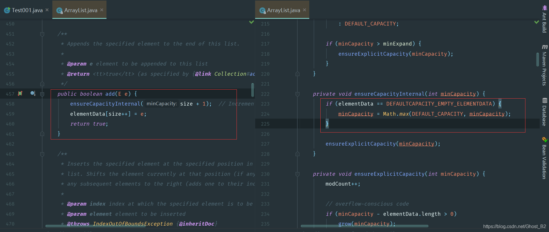The width and height of the screenshot is (549, 232).
Task: Click ensureCapacityInternal declaration on line 222
Action: pyautogui.click(x=390, y=94)
